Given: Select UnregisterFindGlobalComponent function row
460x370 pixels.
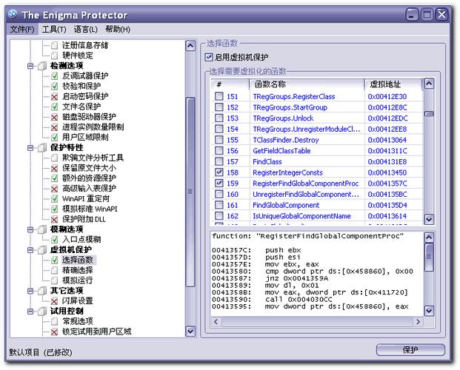Looking at the screenshot, I should point(317,194).
